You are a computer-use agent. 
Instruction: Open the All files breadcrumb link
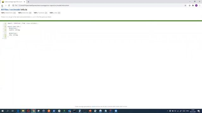click(5, 10)
